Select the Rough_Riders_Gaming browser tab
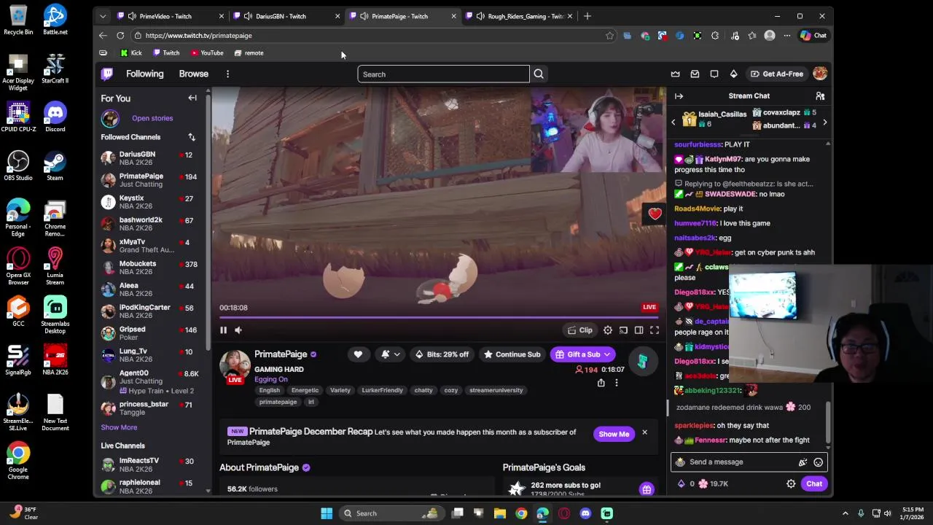Viewport: 933px width, 525px height. (519, 16)
